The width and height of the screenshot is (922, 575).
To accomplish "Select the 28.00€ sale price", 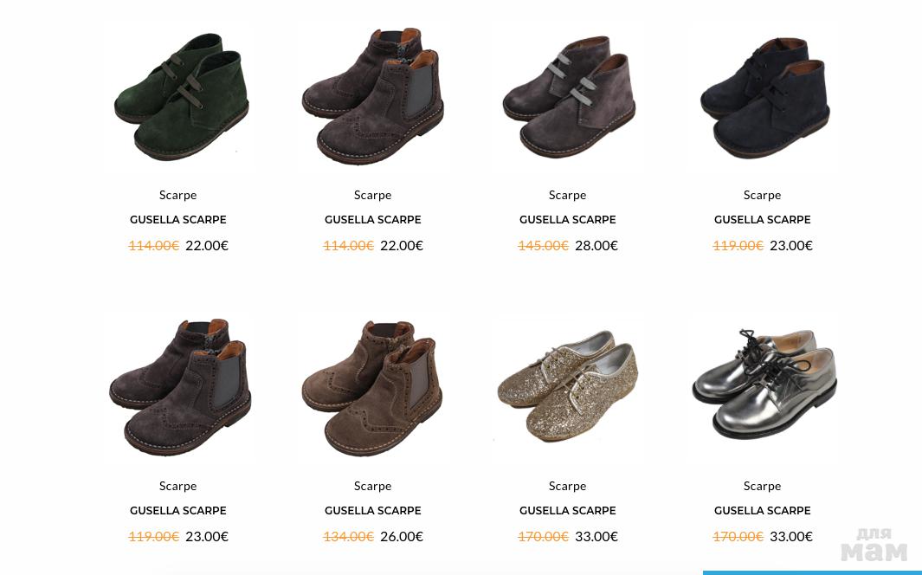I will [596, 246].
